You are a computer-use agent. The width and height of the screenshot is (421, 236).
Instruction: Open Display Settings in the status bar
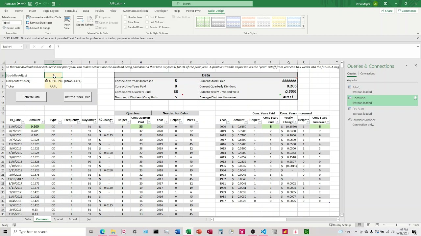340,225
